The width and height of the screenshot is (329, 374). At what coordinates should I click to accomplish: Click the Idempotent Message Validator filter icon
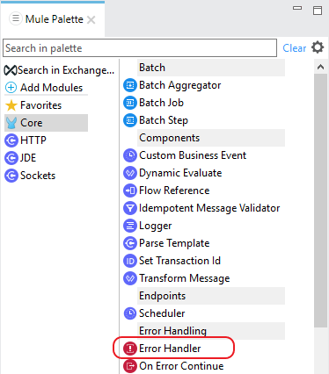coord(129,208)
